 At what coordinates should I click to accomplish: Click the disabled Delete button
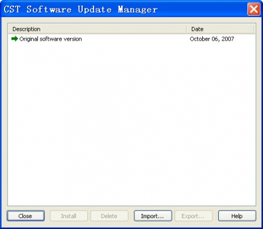click(109, 216)
